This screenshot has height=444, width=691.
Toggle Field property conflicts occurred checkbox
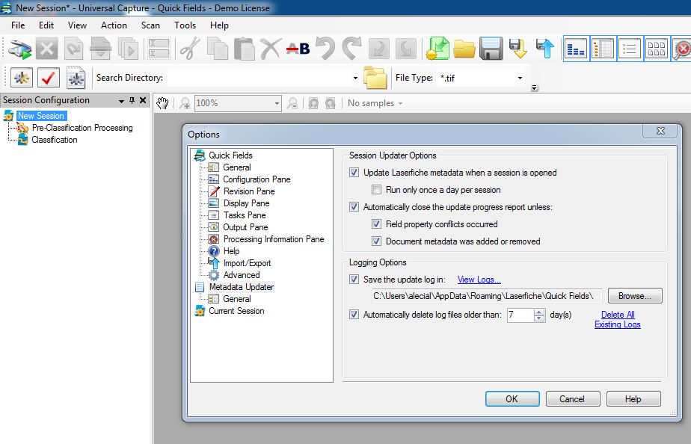[x=376, y=223]
